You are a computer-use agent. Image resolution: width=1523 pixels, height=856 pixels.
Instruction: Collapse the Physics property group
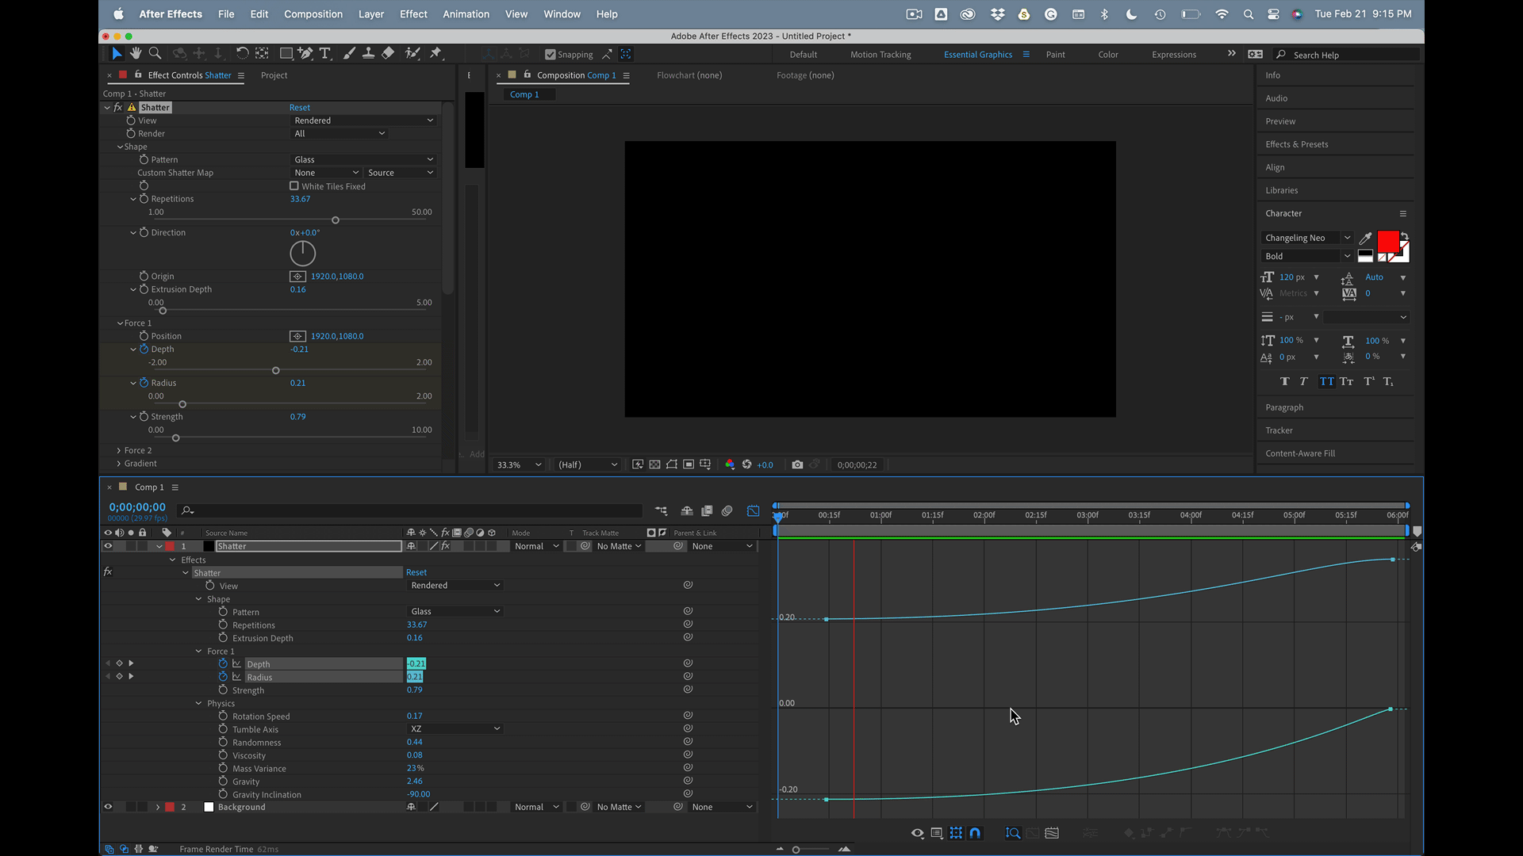(x=198, y=703)
